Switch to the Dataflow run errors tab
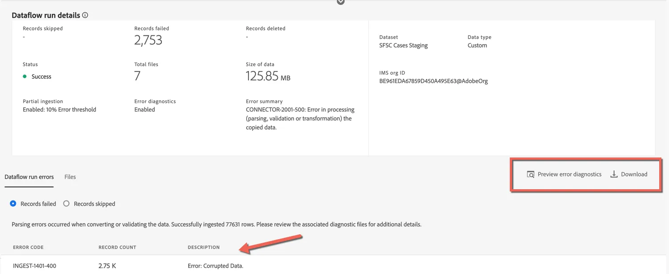Screen dimensions: 669x274 click(29, 177)
